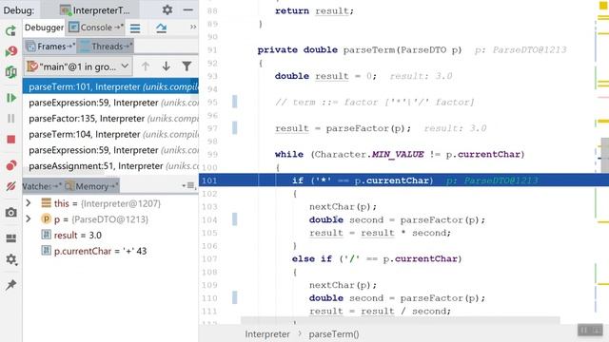Toggle auto-test icon in debug sidebar
This screenshot has height=342, width=609.
(10, 72)
